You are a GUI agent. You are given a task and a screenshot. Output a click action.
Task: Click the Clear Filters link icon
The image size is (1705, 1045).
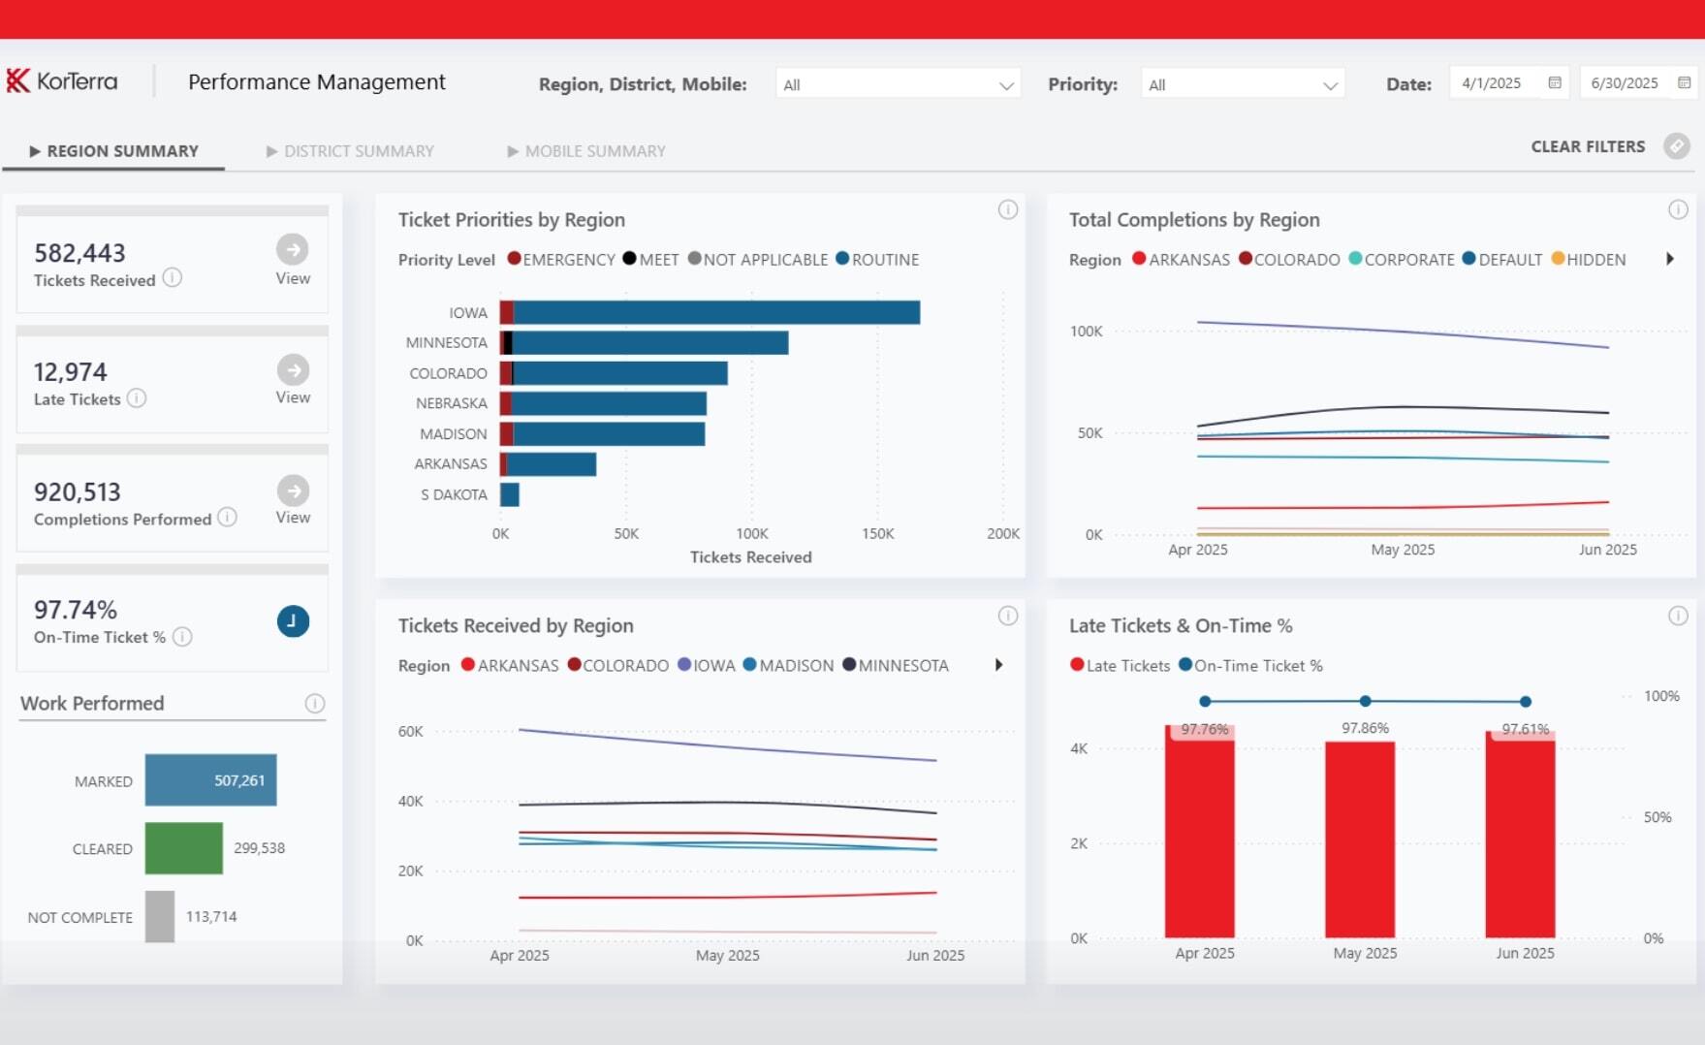click(x=1678, y=146)
